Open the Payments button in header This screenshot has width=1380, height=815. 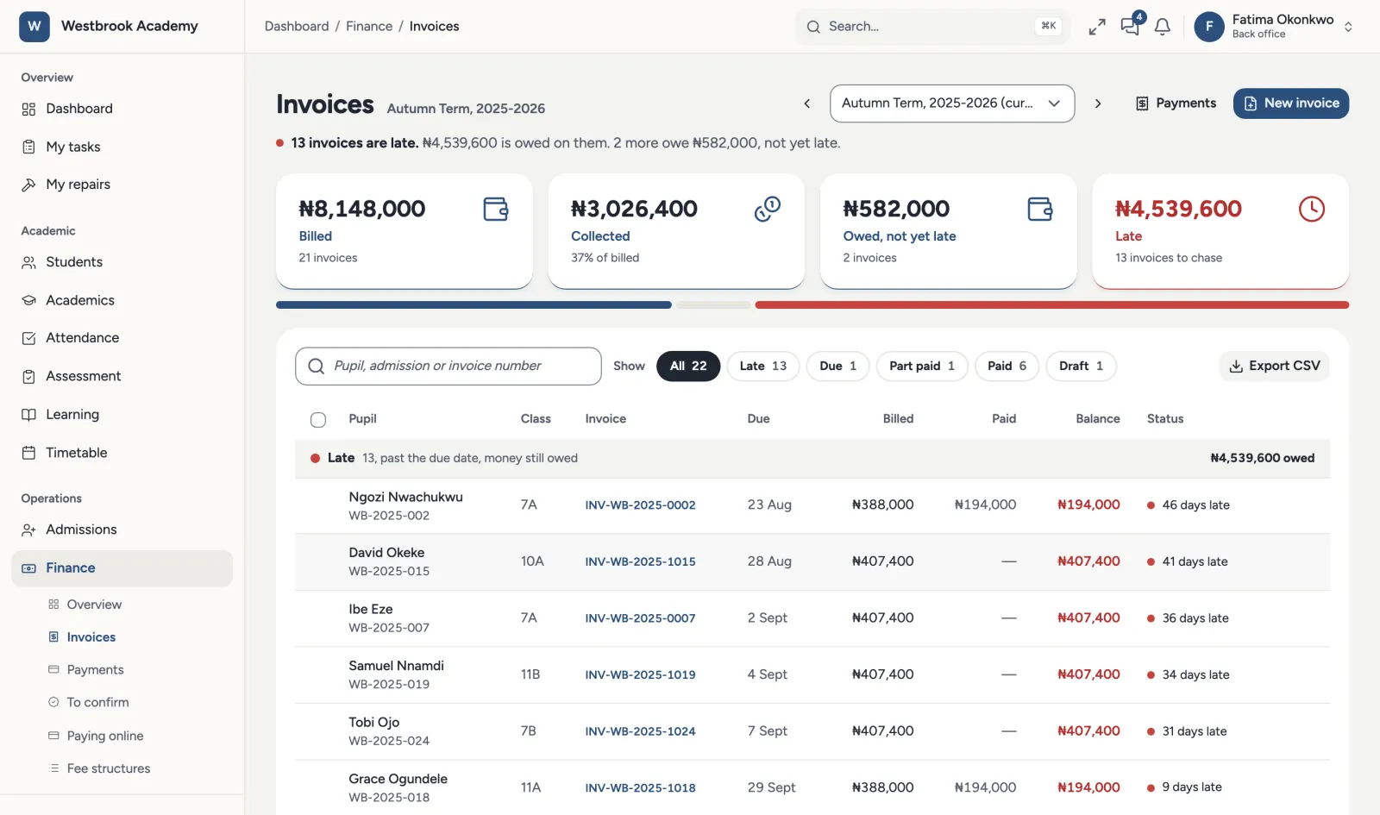click(x=1176, y=103)
